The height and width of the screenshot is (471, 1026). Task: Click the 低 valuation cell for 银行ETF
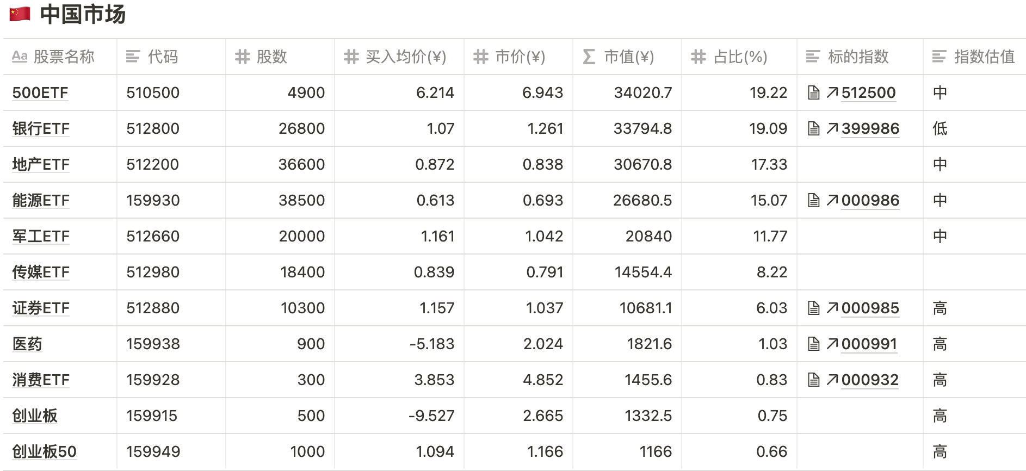click(x=940, y=129)
